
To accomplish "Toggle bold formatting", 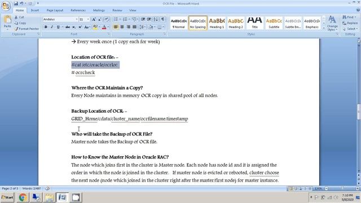I will [46, 27].
